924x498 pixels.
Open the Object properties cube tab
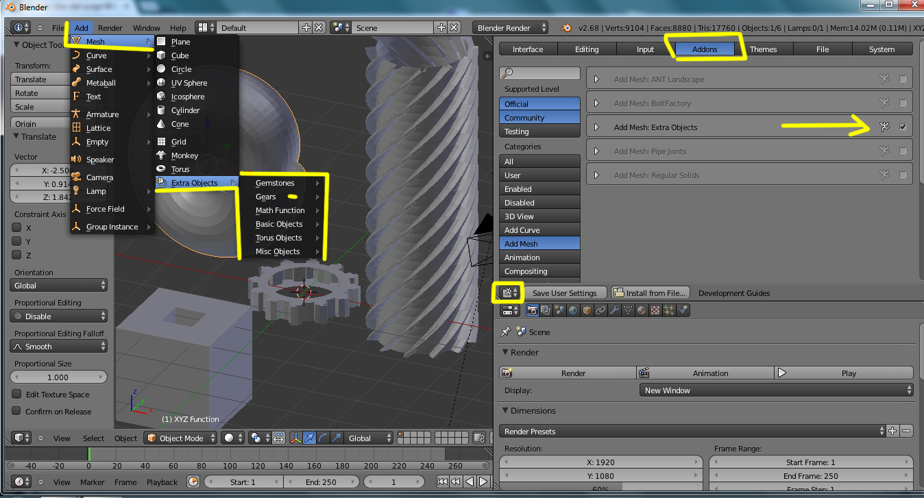pos(587,310)
